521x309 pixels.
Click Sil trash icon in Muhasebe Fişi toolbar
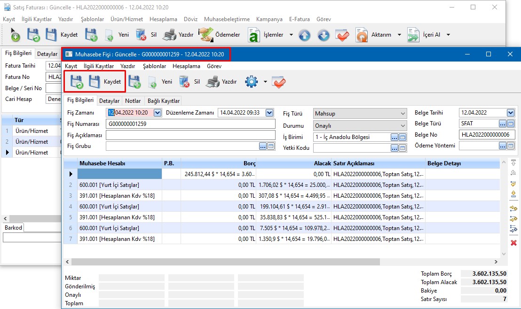[x=184, y=82]
